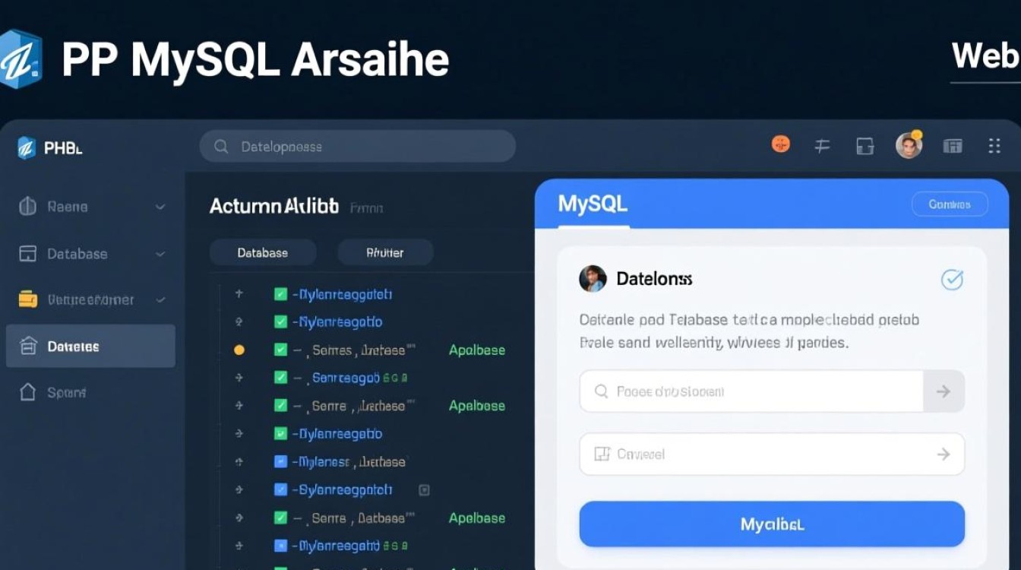Click the PHBL logo icon in the sidebar
This screenshot has width=1021, height=570.
pyautogui.click(x=27, y=147)
